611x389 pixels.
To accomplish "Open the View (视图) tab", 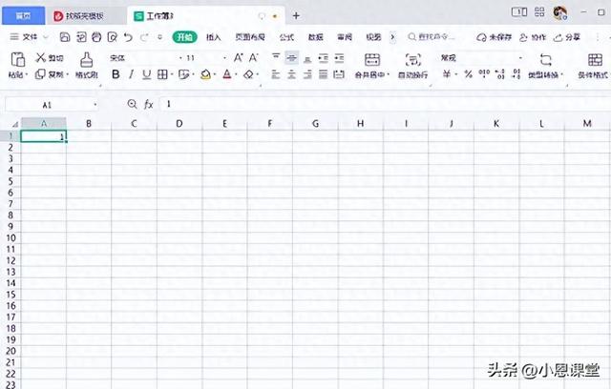I will (x=373, y=37).
